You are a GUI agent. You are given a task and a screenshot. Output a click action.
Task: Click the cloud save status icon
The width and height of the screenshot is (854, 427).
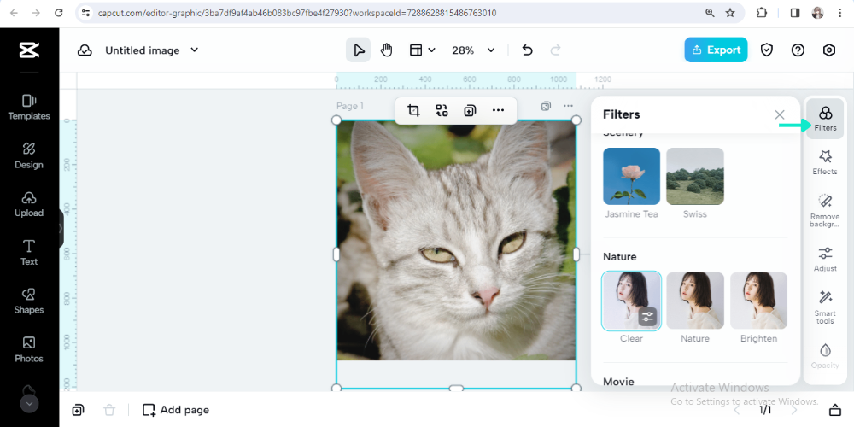(85, 50)
